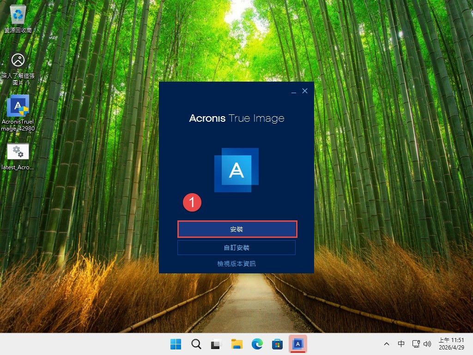Choose 自訂安裝 custom installation

click(236, 248)
